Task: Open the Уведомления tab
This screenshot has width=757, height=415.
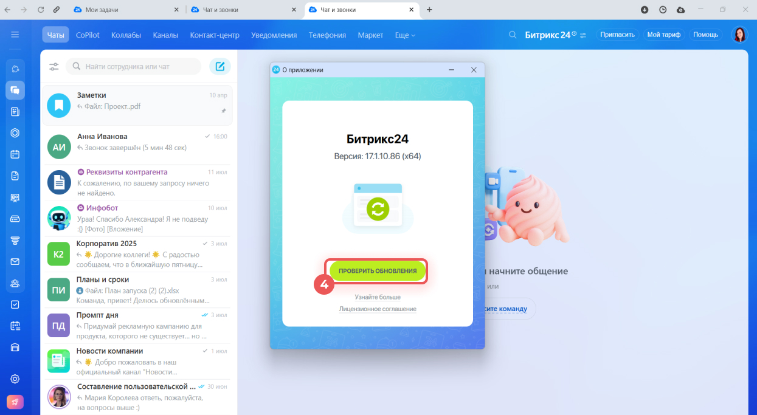Action: tap(274, 35)
